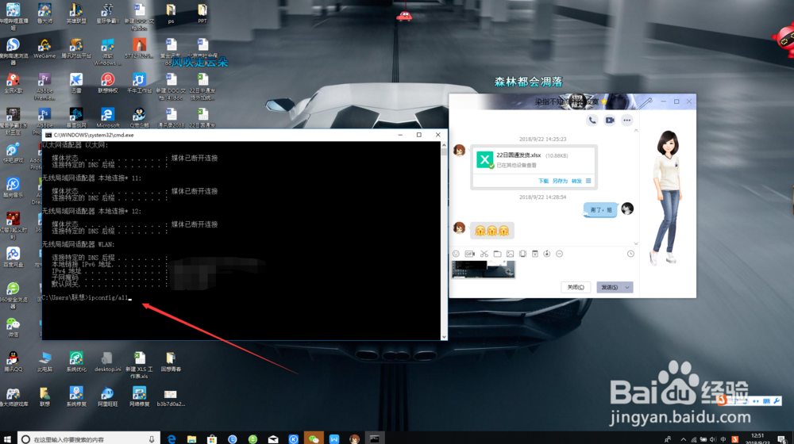This screenshot has height=444, width=794.
Task: Click the send picture icon in chat
Action: pyautogui.click(x=510, y=254)
